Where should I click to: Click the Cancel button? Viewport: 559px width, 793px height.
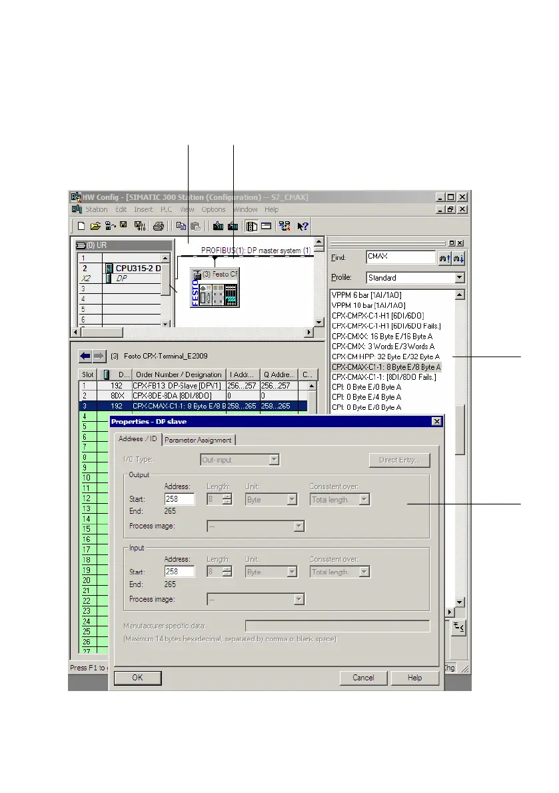point(363,678)
